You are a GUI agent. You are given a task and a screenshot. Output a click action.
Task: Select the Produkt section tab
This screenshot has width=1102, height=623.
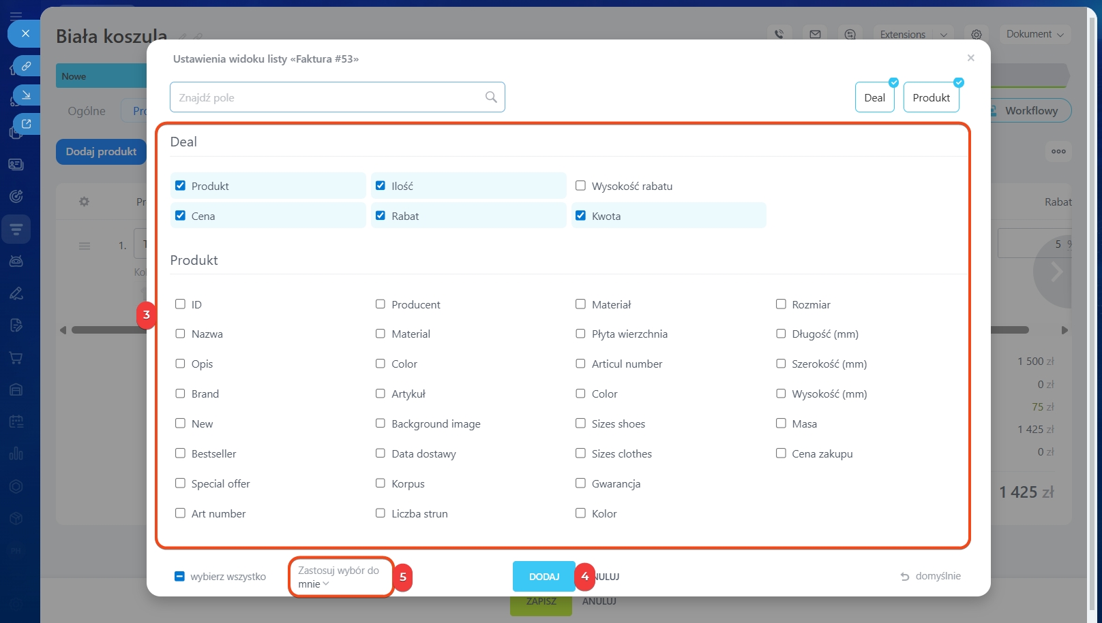point(931,97)
